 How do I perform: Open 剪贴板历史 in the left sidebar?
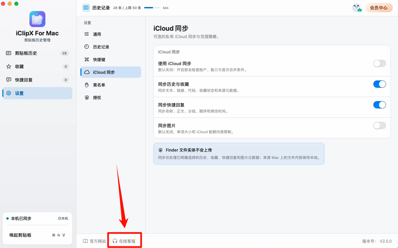click(37, 53)
